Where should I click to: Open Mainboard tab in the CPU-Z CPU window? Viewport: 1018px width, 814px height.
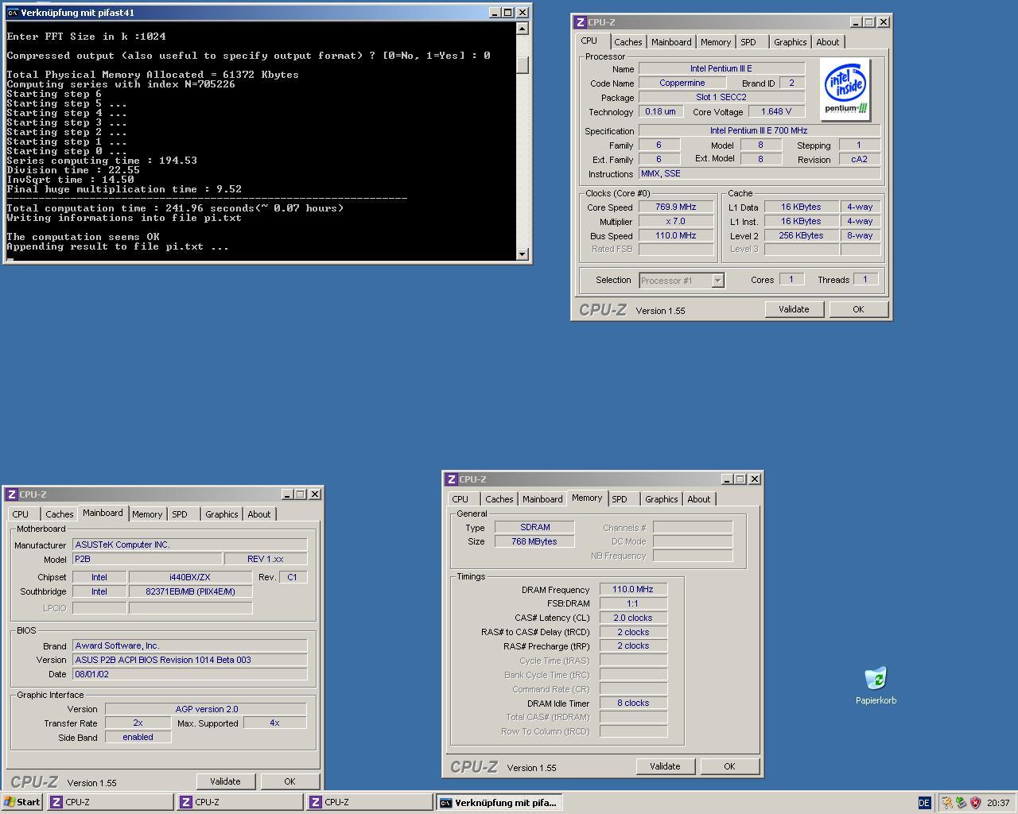[671, 42]
